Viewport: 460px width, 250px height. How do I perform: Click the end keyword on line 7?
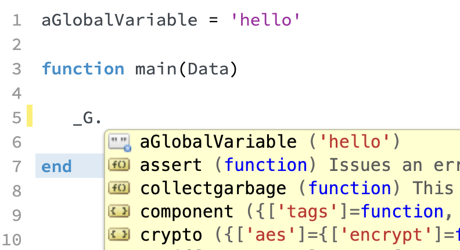click(56, 166)
